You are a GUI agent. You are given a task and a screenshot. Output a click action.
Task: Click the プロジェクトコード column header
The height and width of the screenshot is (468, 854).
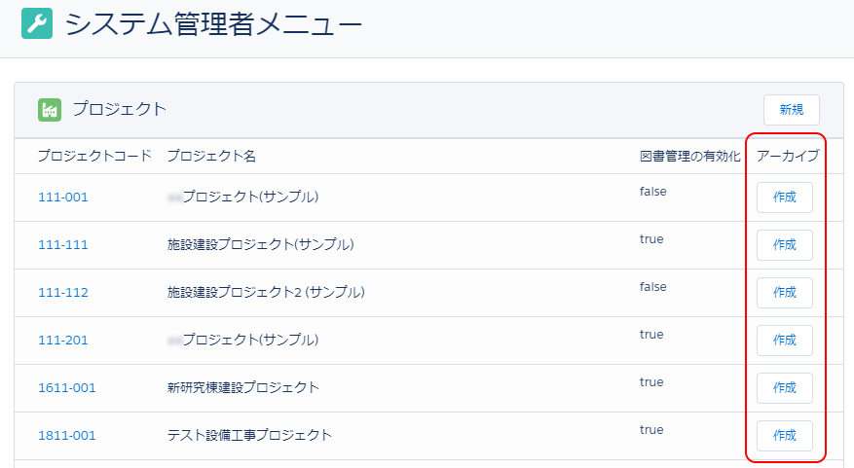point(94,157)
